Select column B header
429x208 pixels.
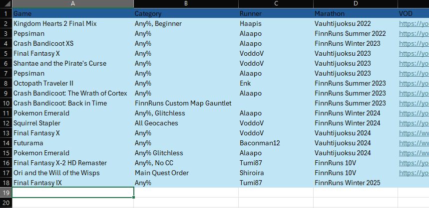coord(186,4)
